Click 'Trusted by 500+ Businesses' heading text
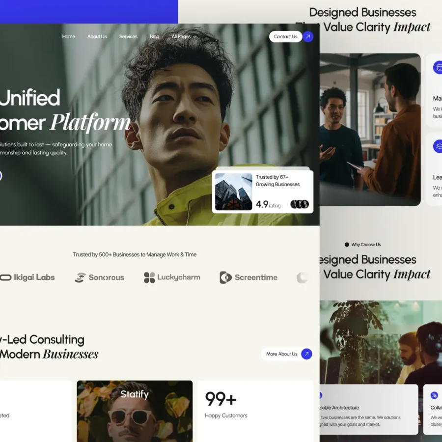This screenshot has height=442, width=442. click(x=135, y=254)
